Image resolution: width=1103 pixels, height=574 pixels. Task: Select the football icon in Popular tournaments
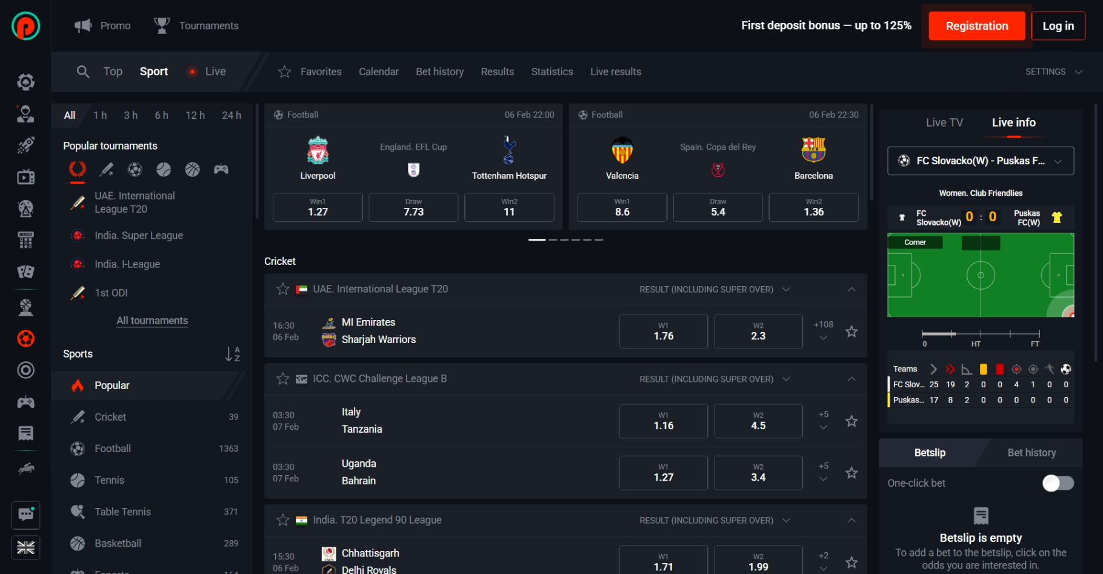point(135,170)
